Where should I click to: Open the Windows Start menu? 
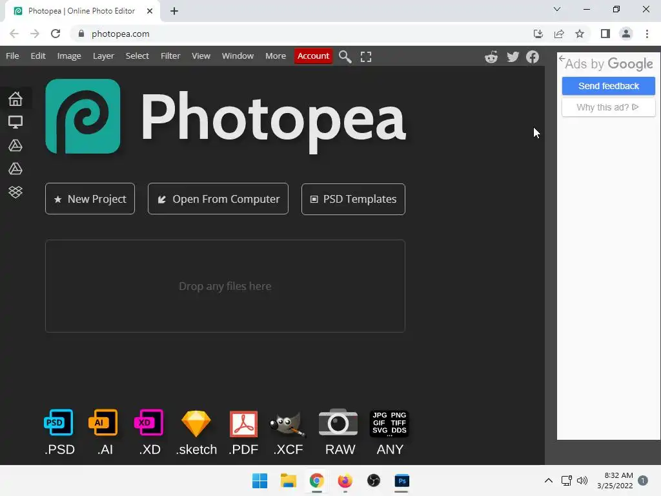pos(259,480)
